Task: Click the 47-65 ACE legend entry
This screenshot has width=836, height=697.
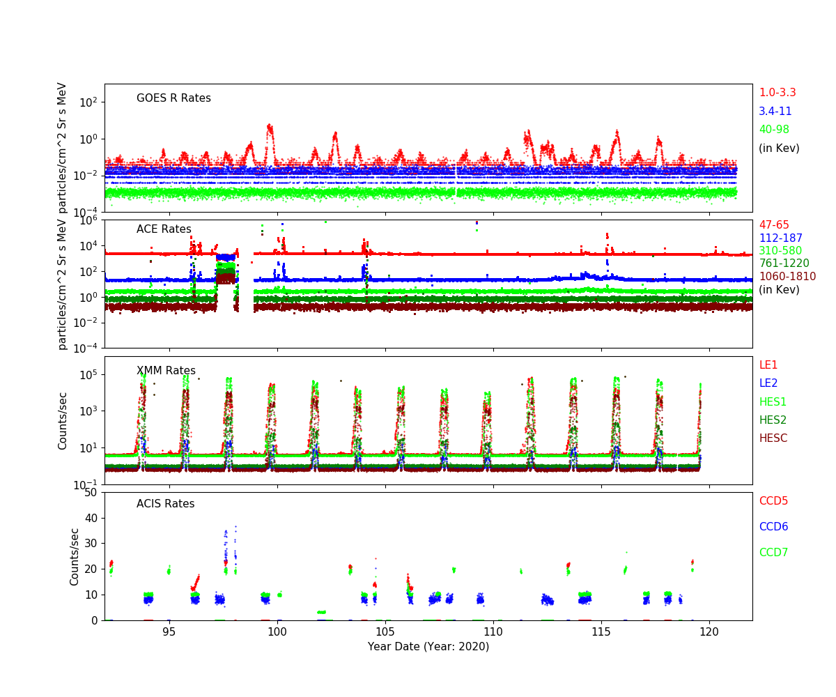Action: (x=773, y=225)
